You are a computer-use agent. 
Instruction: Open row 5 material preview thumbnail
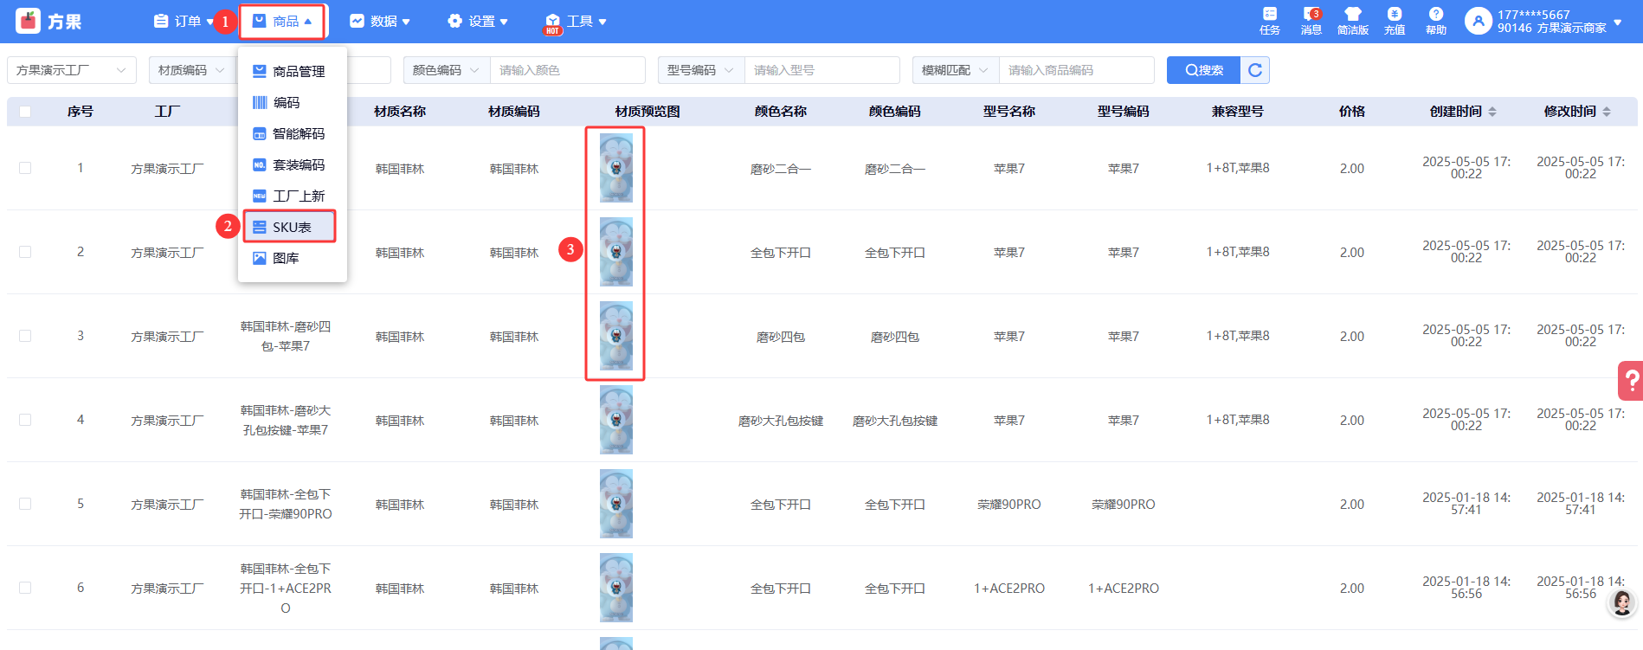click(616, 504)
